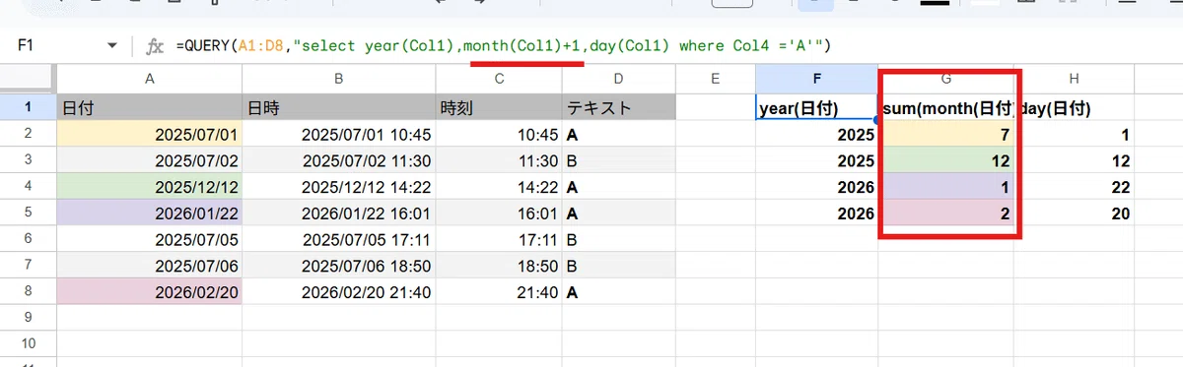Click cell F2 showing 2025
Screen dimensions: 1183x367
[816, 134]
